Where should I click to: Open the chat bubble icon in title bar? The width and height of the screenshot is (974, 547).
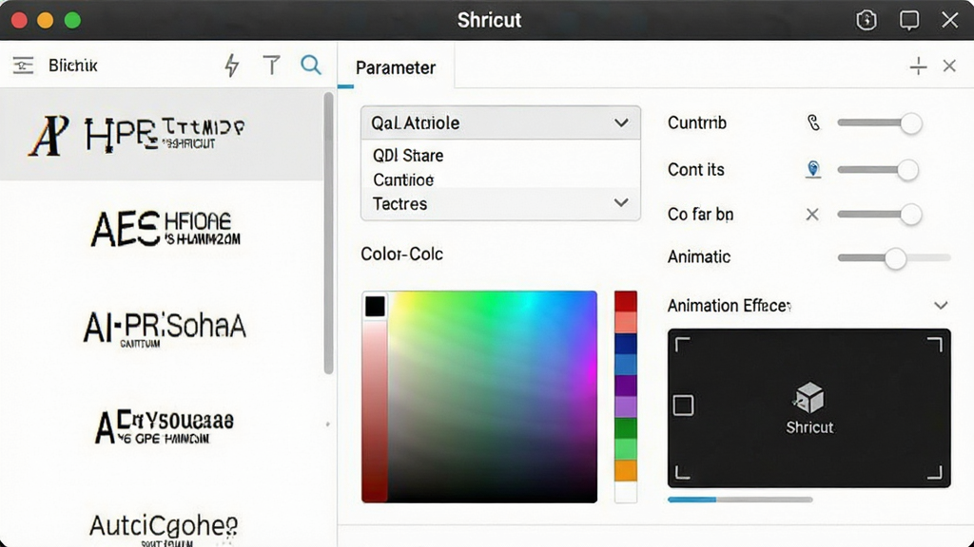(908, 21)
